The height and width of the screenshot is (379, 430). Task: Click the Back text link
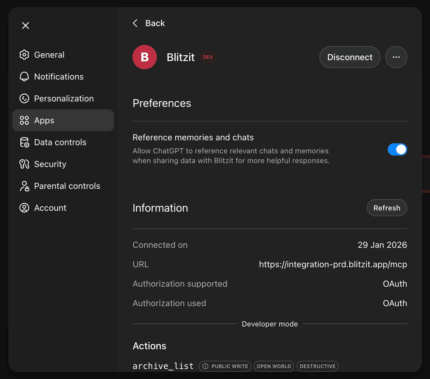[x=155, y=23]
